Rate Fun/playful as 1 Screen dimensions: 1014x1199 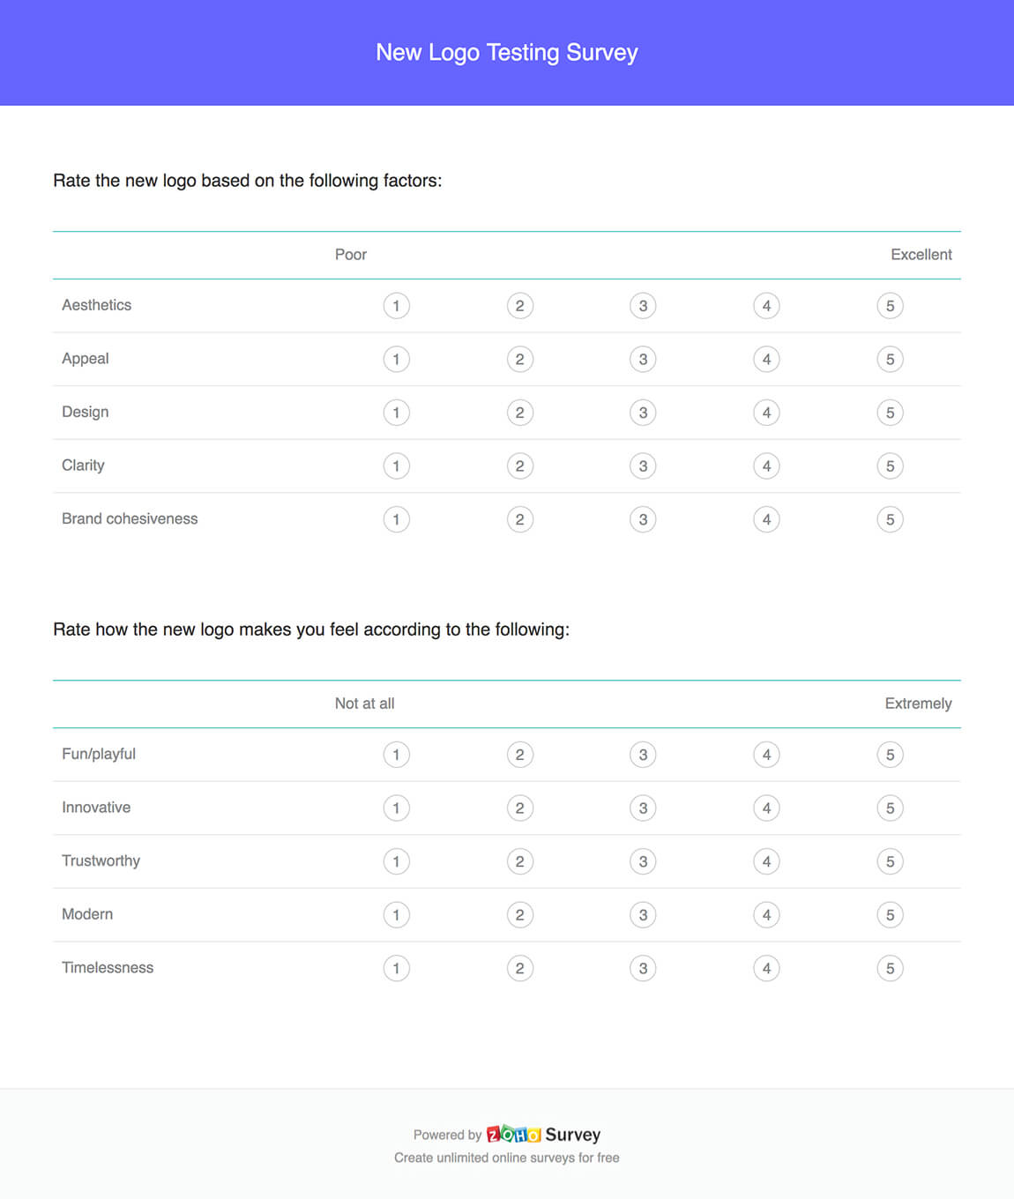point(396,755)
